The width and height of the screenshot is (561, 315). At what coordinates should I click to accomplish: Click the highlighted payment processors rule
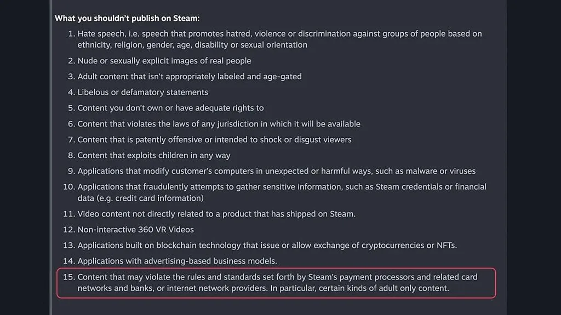coord(277,277)
